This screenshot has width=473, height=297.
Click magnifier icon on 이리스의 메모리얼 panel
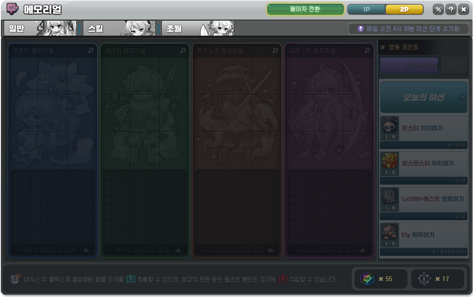367,51
